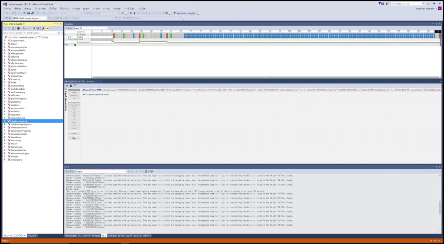The height and width of the screenshot is (244, 444).
Task: Click the selected IA stage button
Action: [x=74, y=104]
